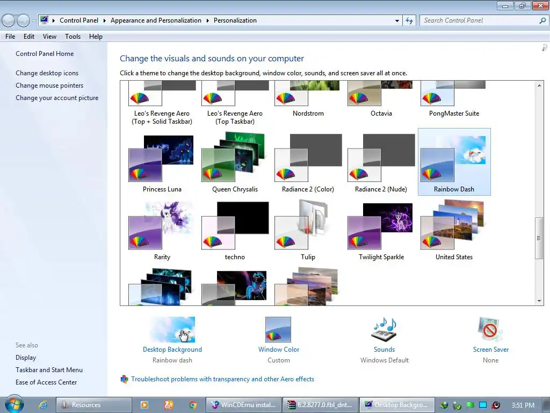
Task: Click the Desktop Background link text
Action: point(172,350)
